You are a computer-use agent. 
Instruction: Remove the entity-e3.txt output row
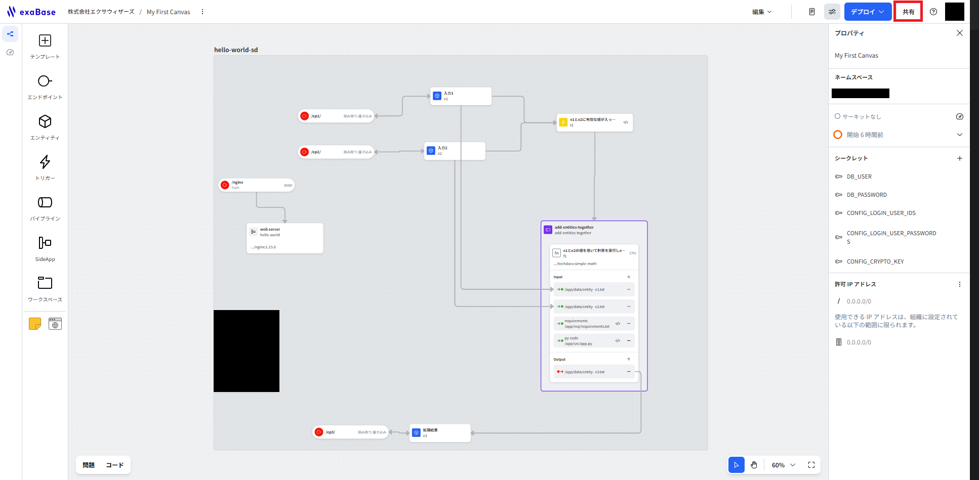(629, 372)
